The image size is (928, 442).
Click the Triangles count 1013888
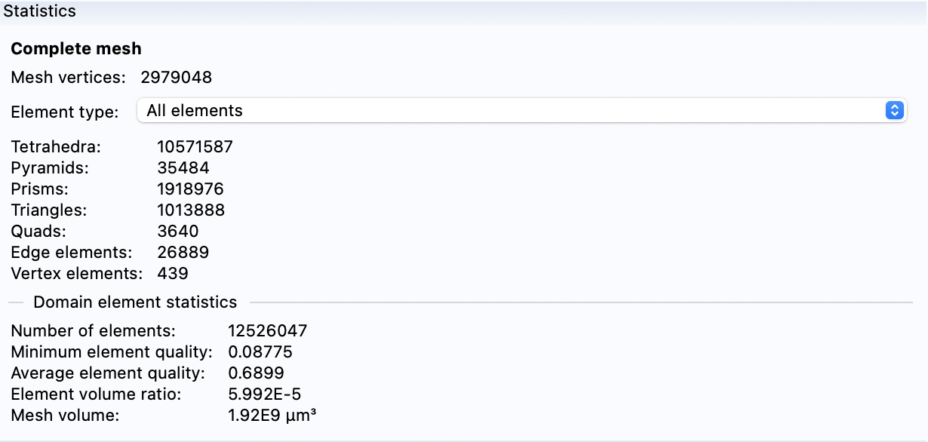[191, 210]
